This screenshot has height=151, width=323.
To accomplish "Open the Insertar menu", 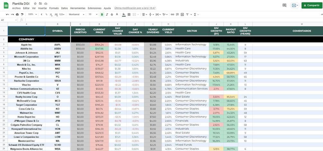I will 42,8.
